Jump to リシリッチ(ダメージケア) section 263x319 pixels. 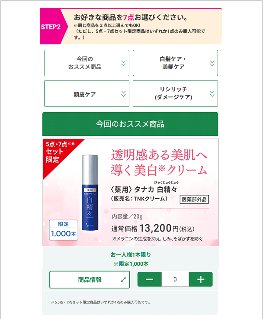point(175,93)
